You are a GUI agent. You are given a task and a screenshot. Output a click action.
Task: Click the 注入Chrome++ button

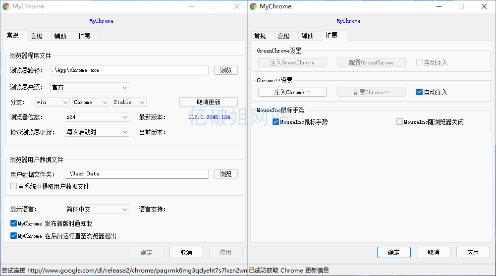pos(292,92)
